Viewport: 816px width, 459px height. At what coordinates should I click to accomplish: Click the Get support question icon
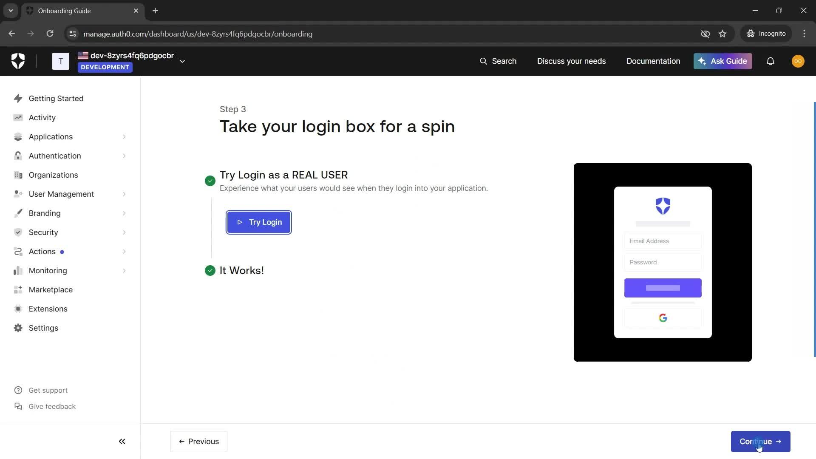pyautogui.click(x=18, y=390)
